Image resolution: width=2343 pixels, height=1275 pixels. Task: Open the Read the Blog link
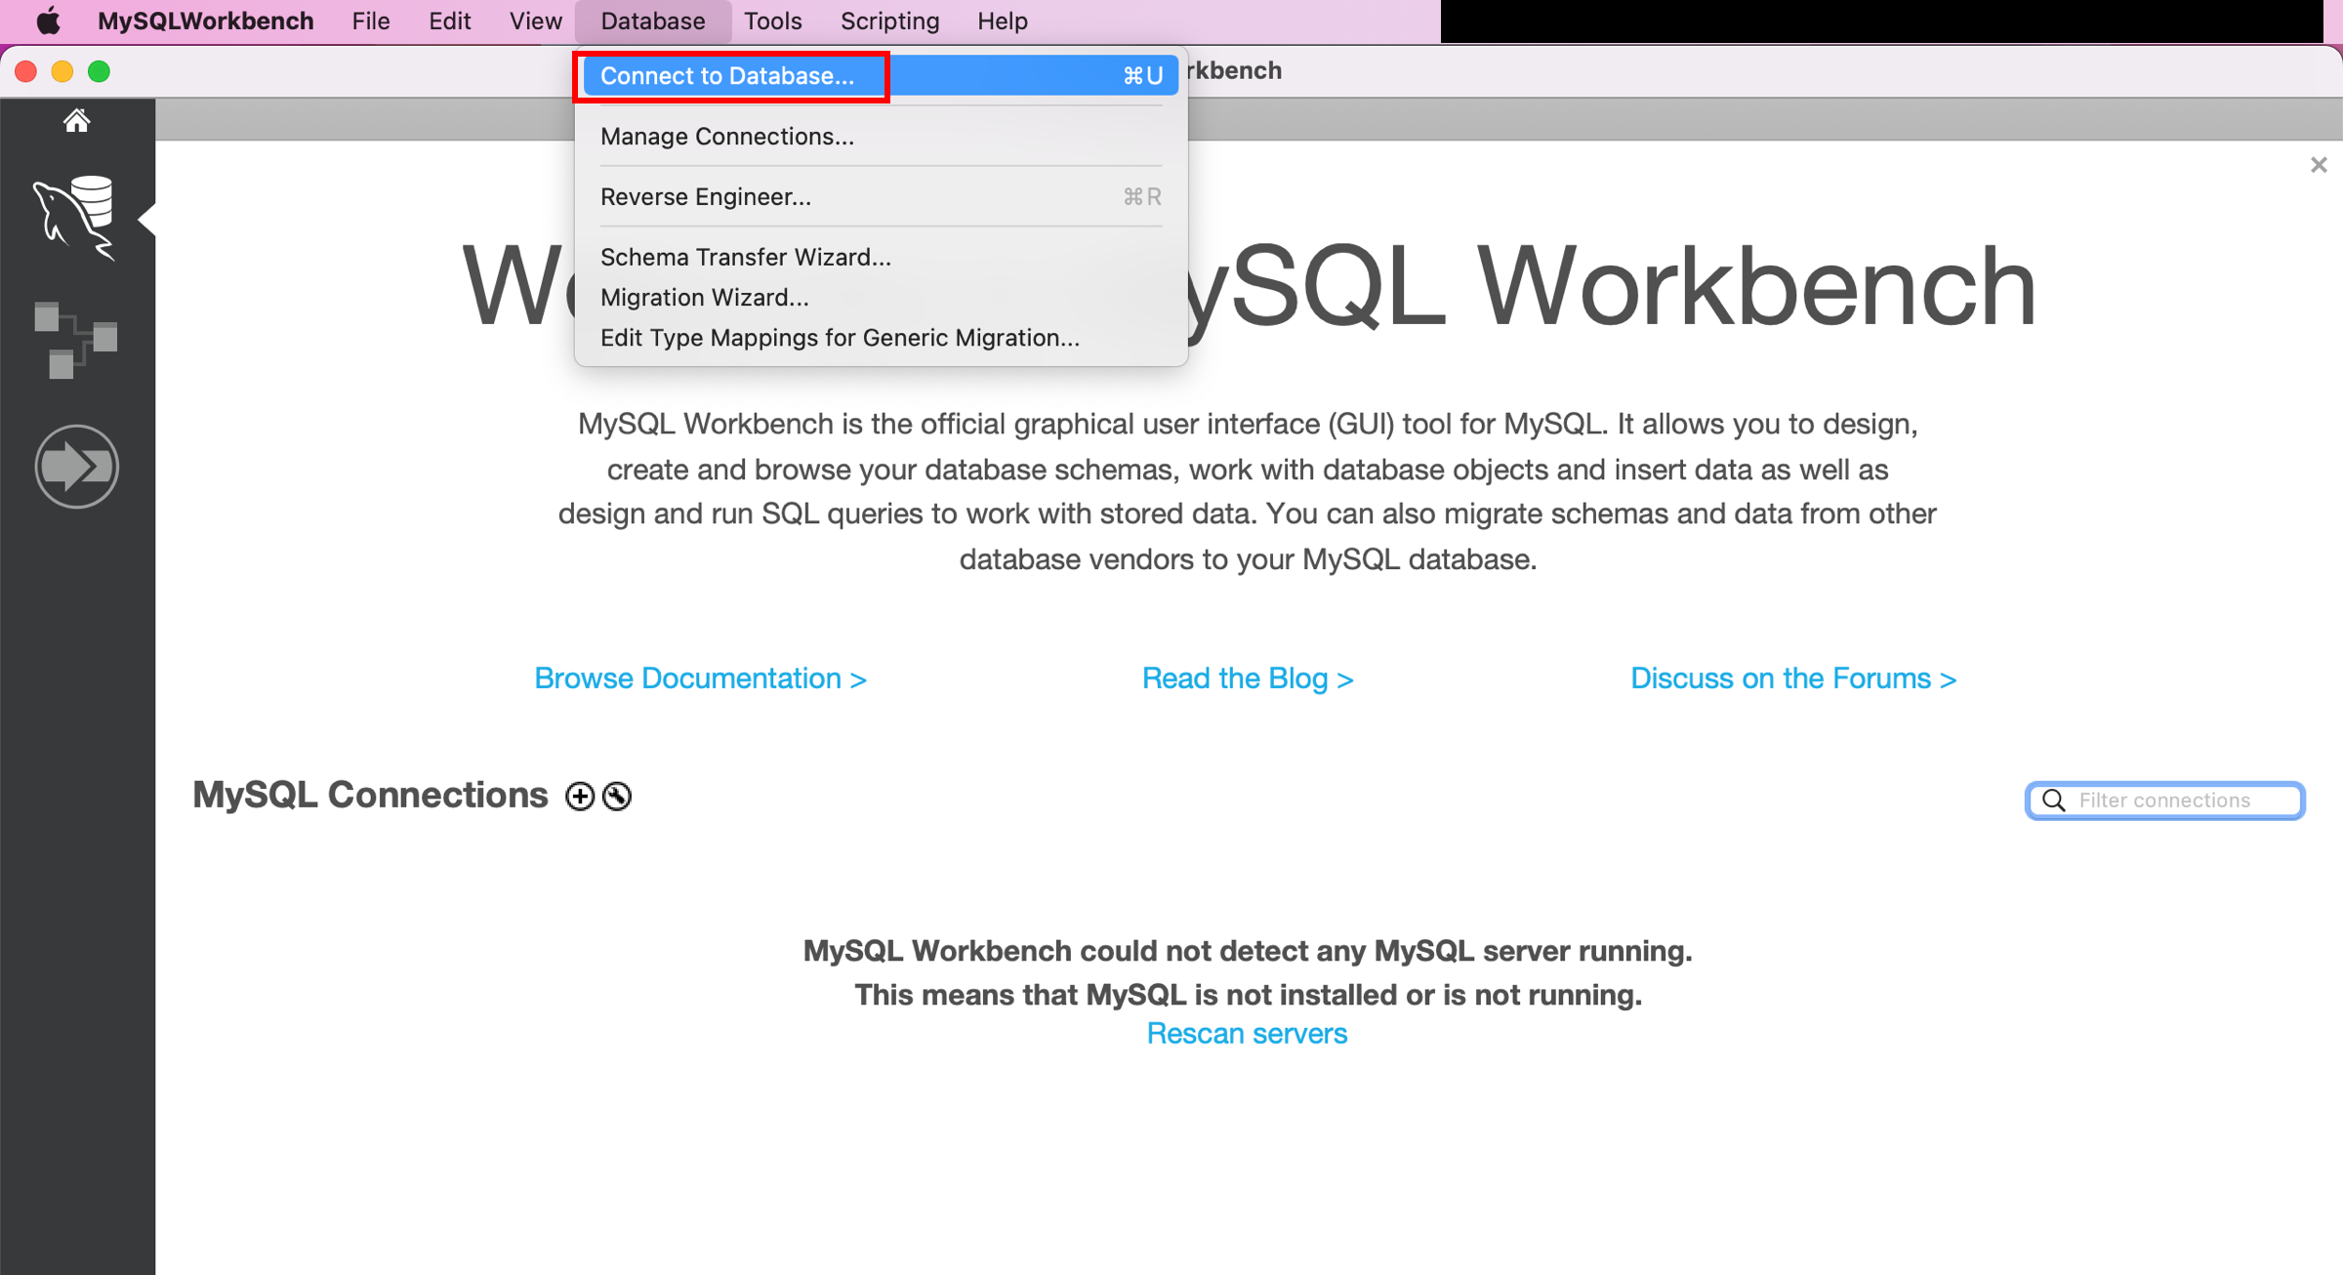(1250, 679)
